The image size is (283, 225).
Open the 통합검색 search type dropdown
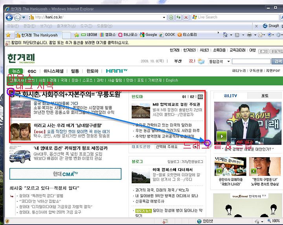tap(219, 61)
